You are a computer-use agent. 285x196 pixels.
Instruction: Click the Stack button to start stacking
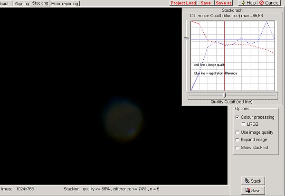click(x=252, y=181)
